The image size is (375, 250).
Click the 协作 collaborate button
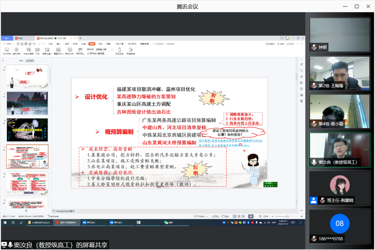point(281,44)
